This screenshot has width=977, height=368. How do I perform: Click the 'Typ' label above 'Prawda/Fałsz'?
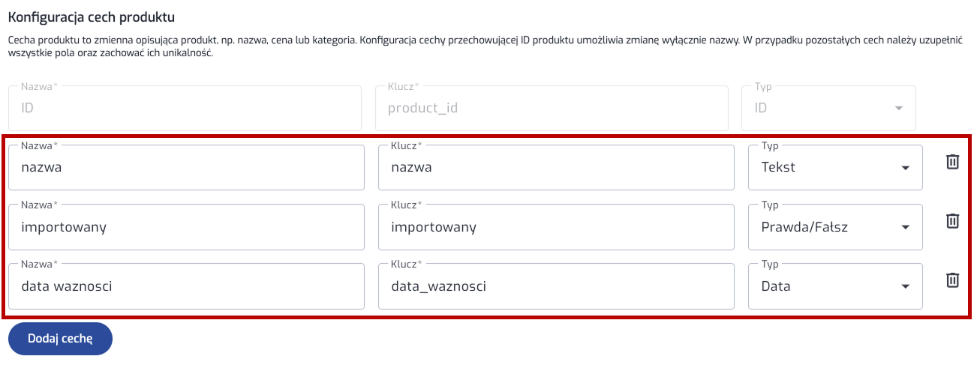(770, 205)
